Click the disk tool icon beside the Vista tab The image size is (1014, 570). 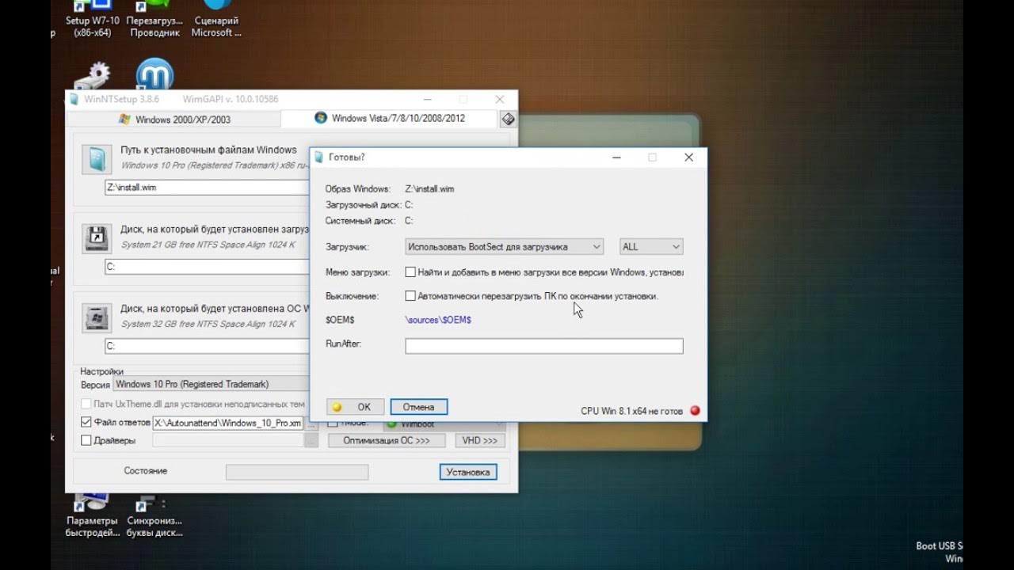tap(508, 119)
